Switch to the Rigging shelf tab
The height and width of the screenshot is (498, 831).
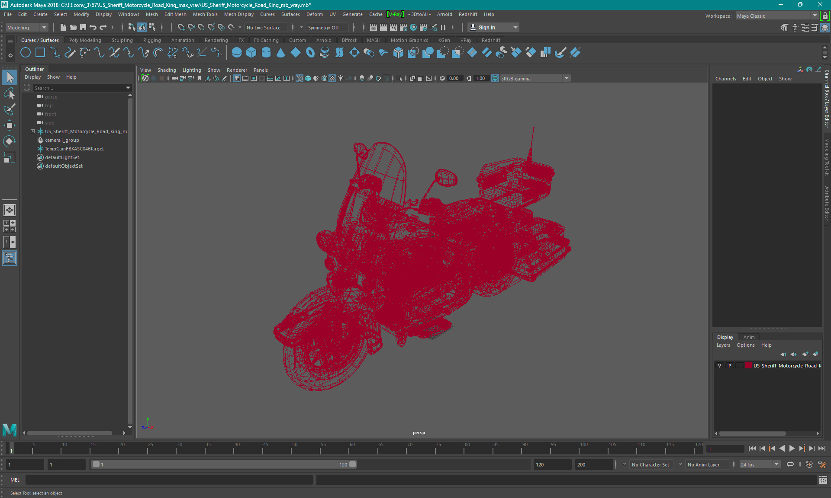click(152, 40)
